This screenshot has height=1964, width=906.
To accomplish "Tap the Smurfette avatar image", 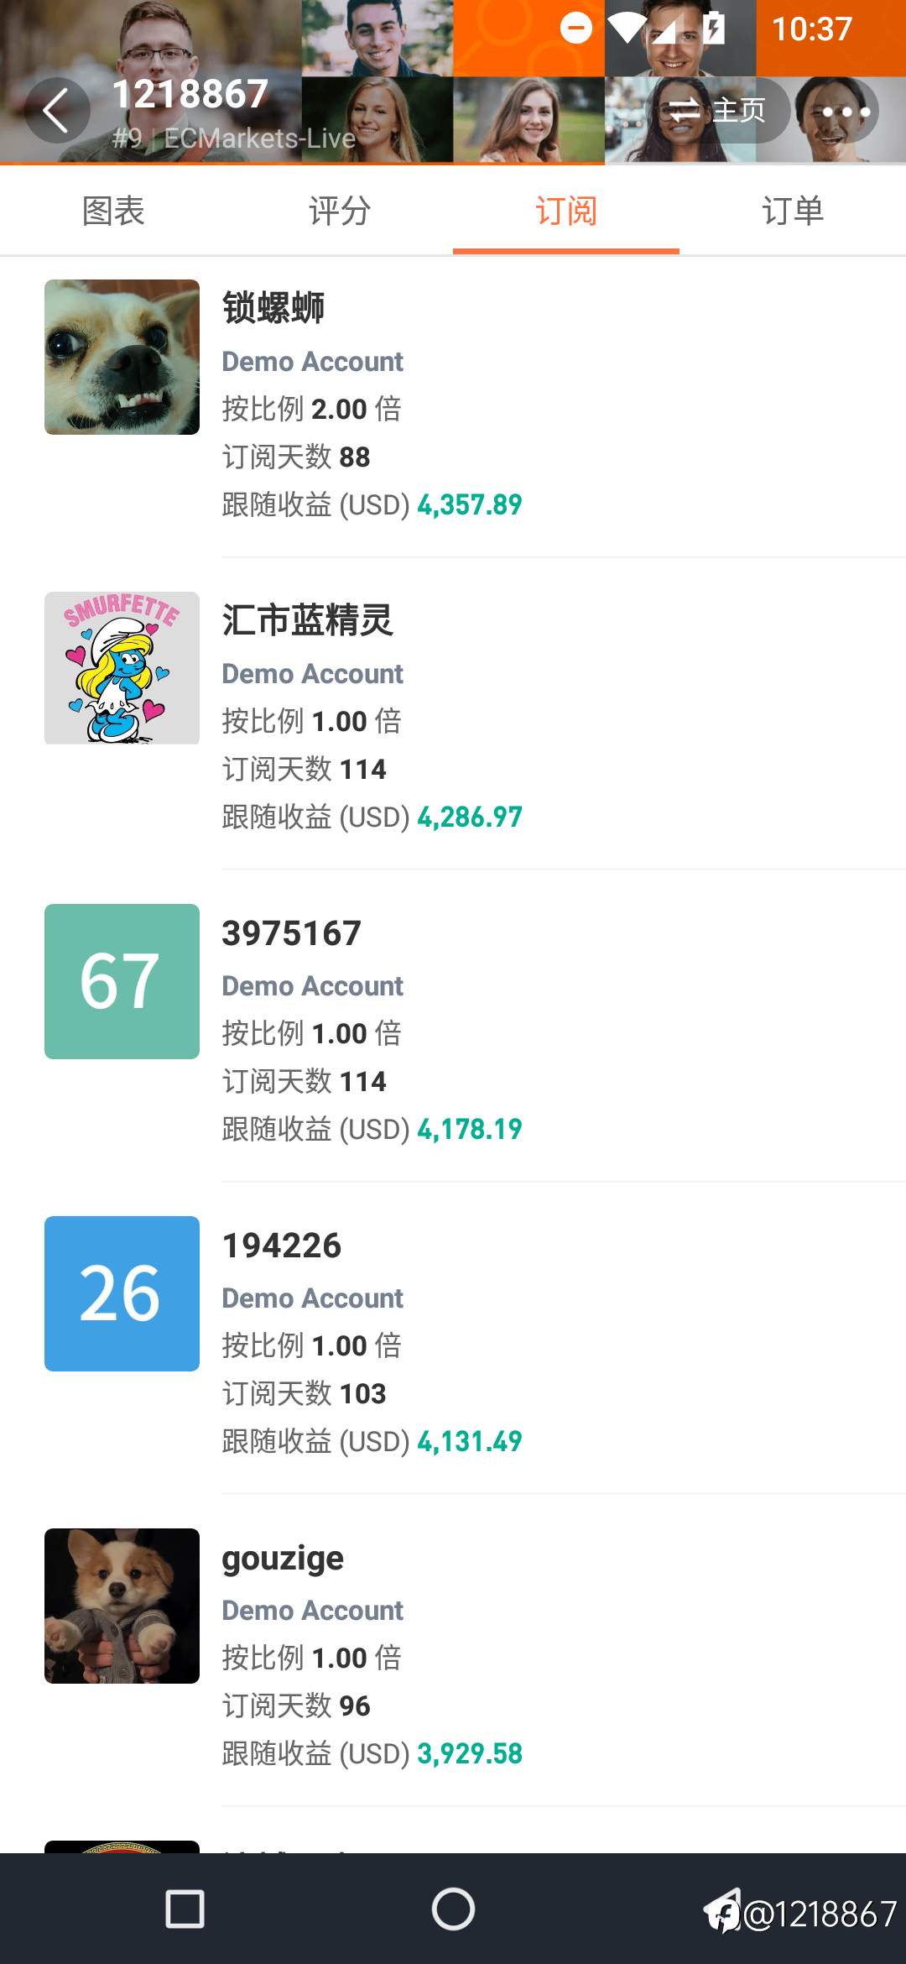I will [x=122, y=668].
